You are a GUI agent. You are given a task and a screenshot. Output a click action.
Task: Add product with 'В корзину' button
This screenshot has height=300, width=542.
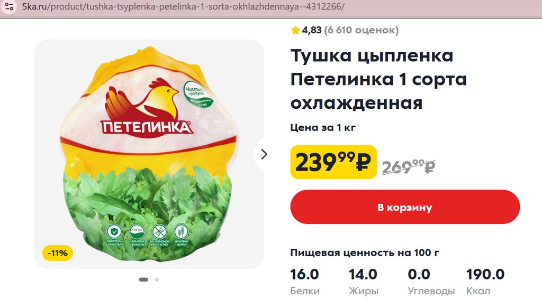tap(405, 207)
